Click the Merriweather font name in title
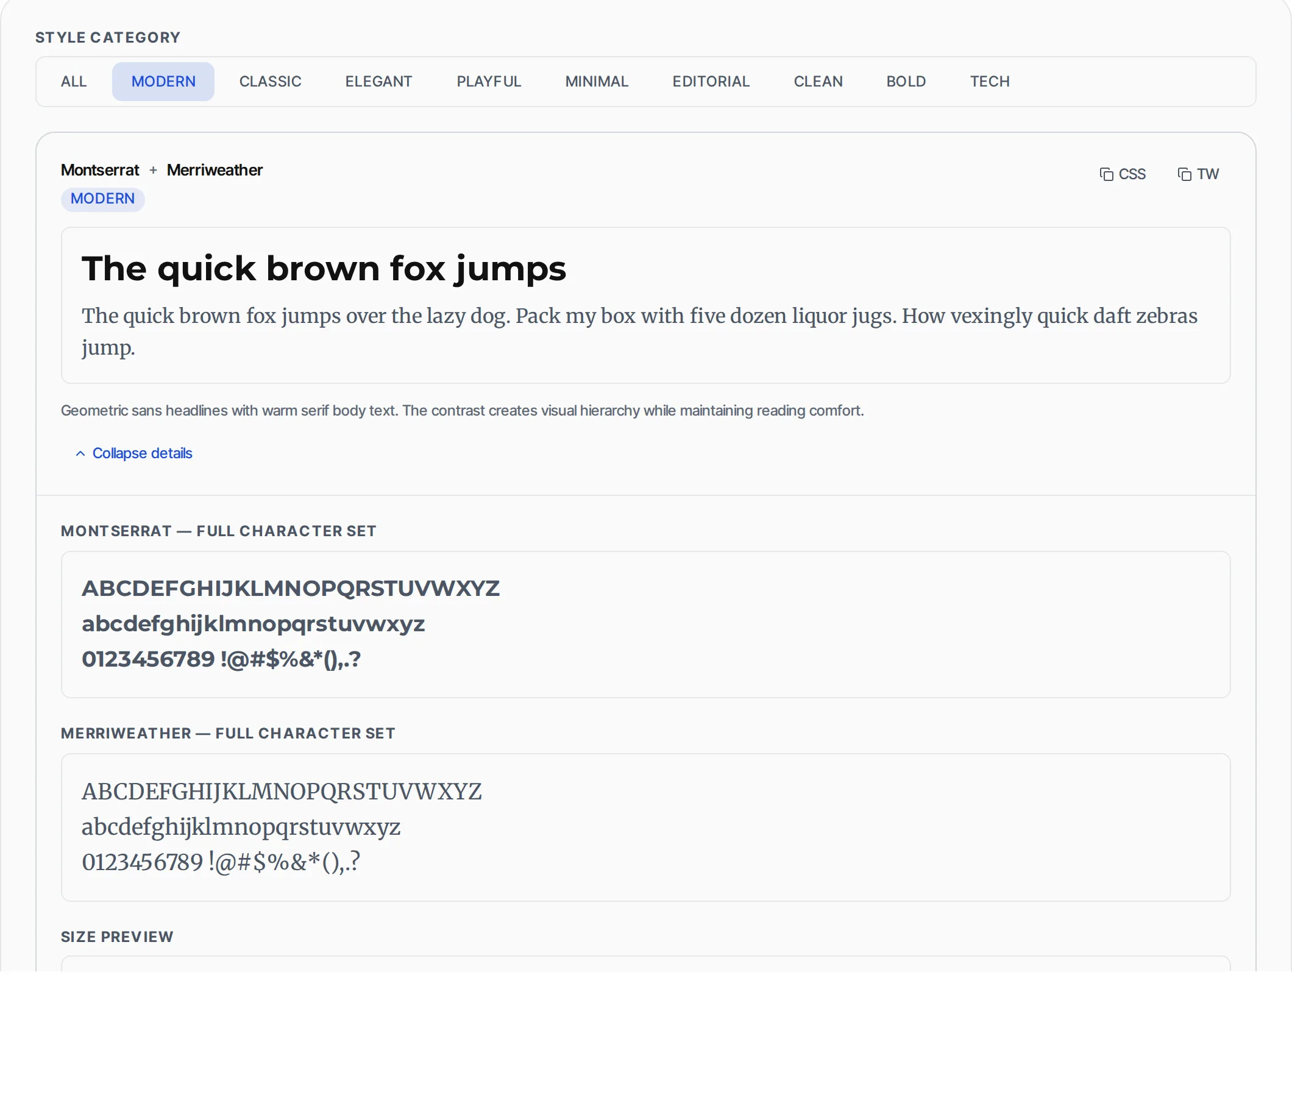This screenshot has height=1098, width=1292. pyautogui.click(x=215, y=170)
